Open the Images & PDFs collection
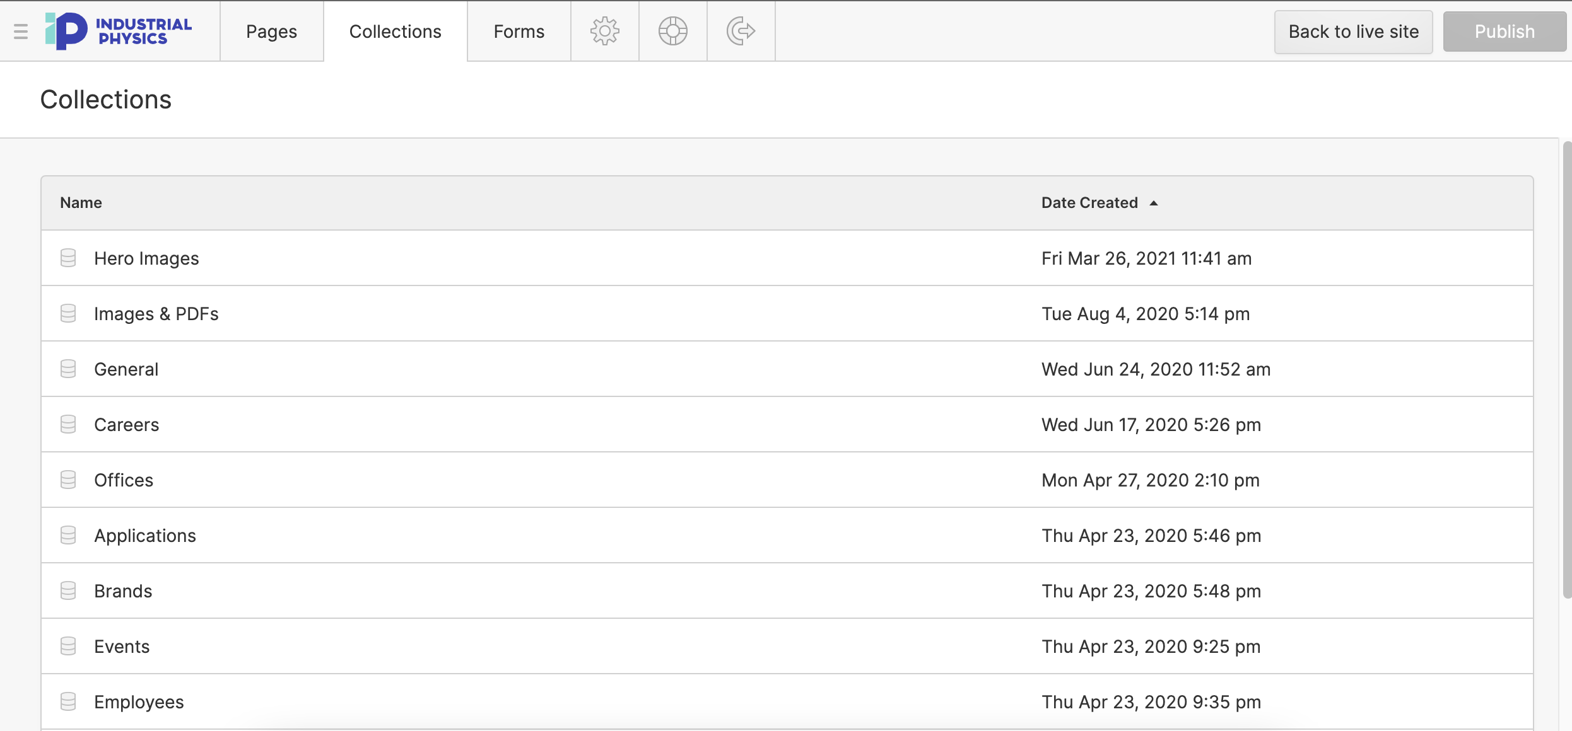This screenshot has height=731, width=1572. [x=156, y=313]
